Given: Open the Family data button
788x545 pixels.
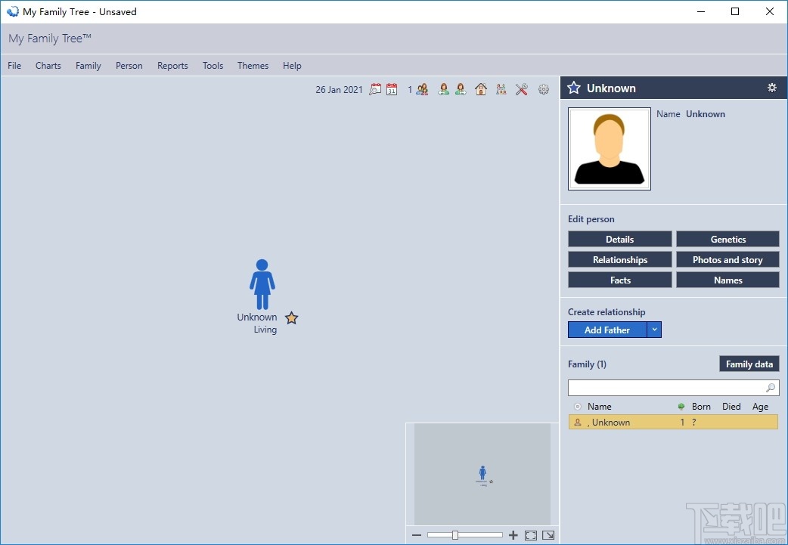Looking at the screenshot, I should tap(749, 364).
